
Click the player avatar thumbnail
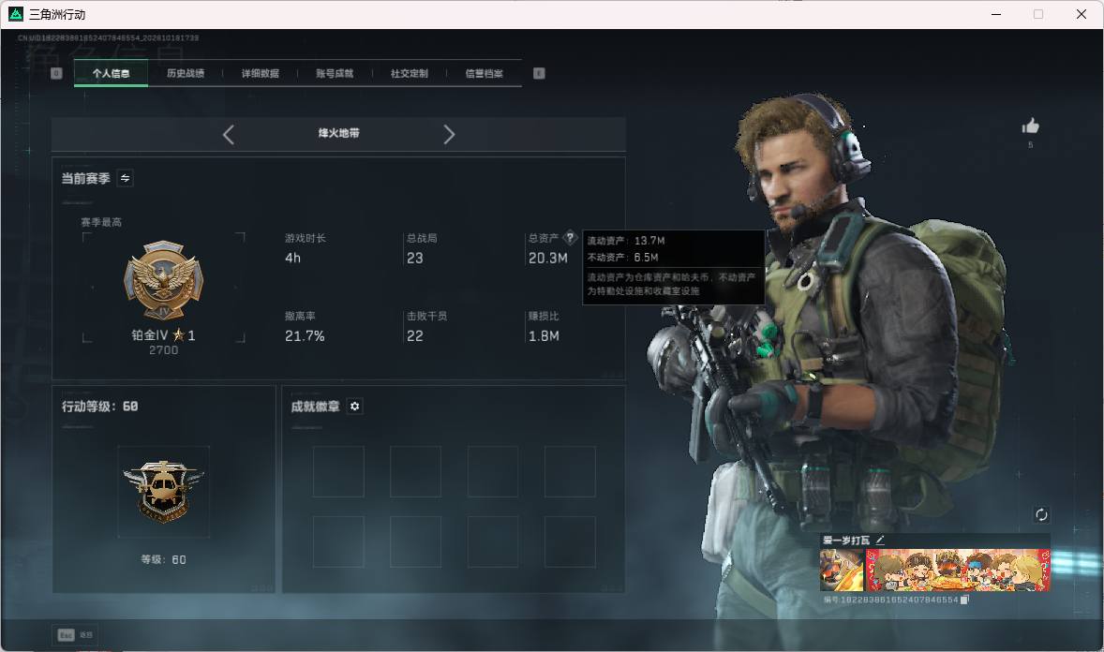coord(842,570)
